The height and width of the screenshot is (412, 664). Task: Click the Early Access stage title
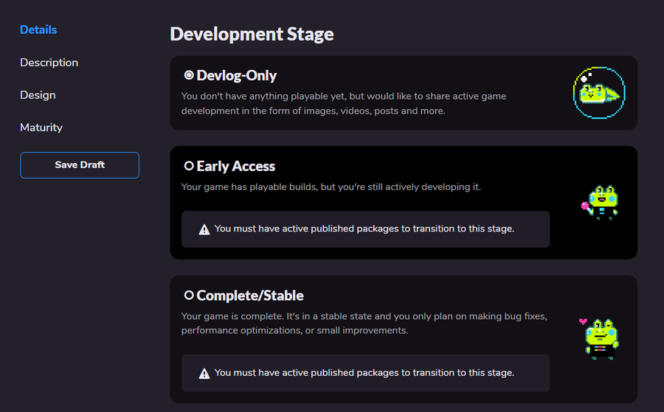pyautogui.click(x=236, y=167)
